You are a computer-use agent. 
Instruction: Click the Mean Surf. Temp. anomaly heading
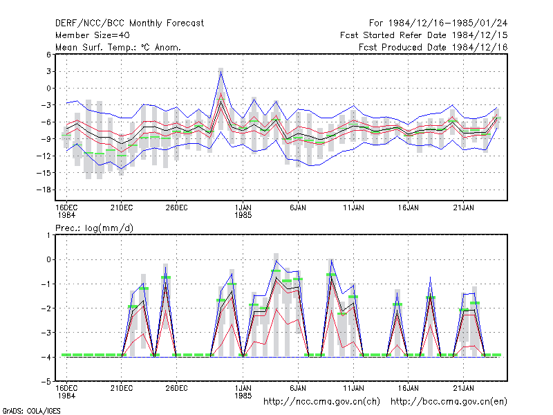coord(118,47)
